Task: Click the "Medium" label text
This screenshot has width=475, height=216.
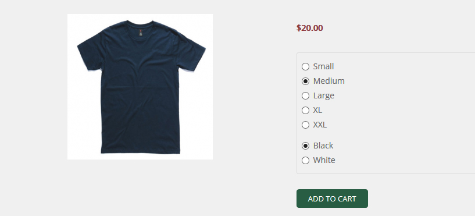Action: [x=328, y=81]
